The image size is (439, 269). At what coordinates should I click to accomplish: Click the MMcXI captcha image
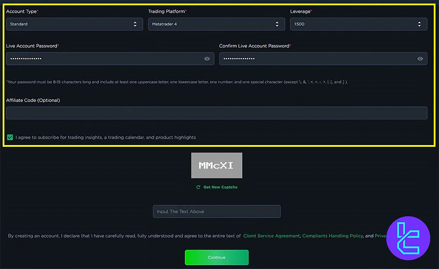point(217,165)
